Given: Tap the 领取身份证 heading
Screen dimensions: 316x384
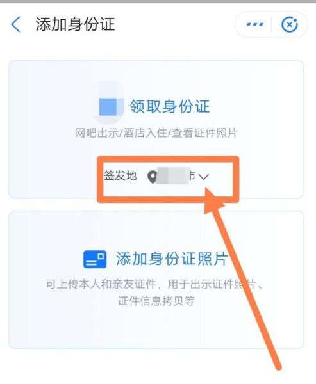Looking at the screenshot, I should coord(170,106).
